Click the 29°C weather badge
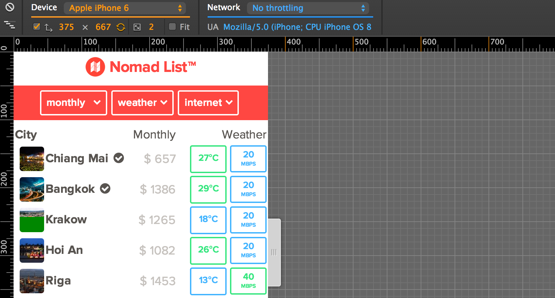Viewport: 555px width, 298px height. click(208, 189)
